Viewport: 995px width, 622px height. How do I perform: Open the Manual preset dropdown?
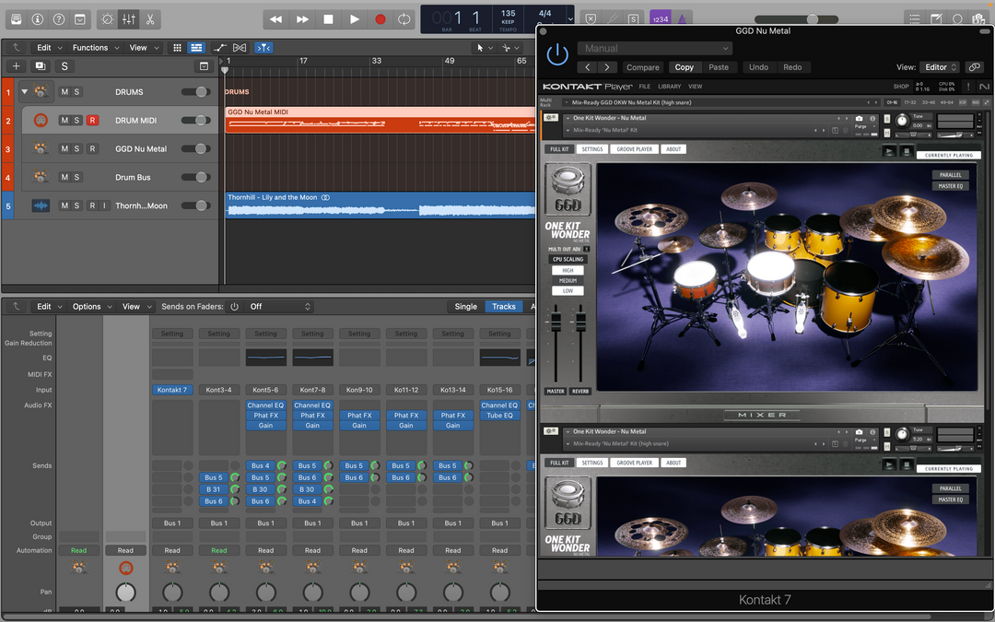click(x=654, y=47)
